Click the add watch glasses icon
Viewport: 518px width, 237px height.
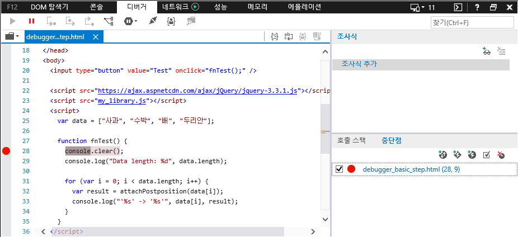(486, 51)
